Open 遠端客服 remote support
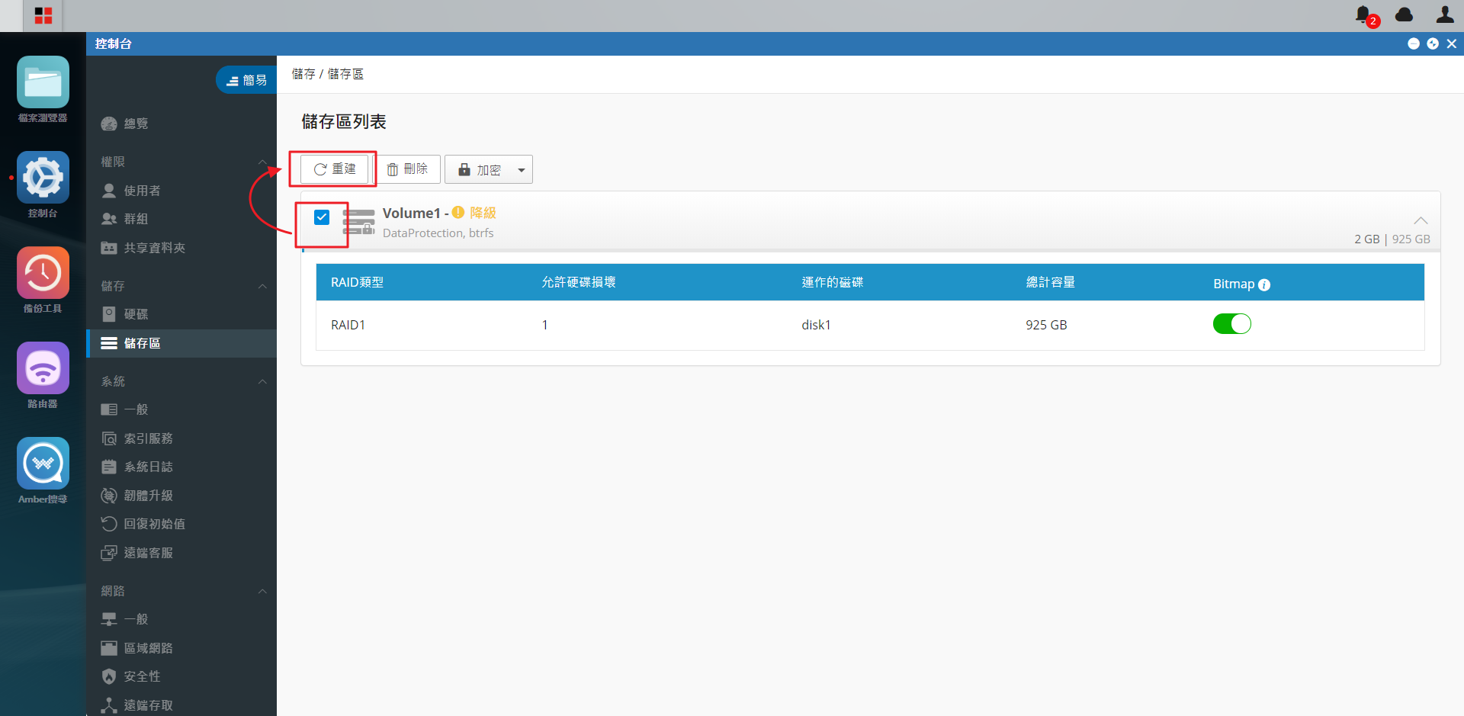The image size is (1464, 716). pyautogui.click(x=181, y=553)
